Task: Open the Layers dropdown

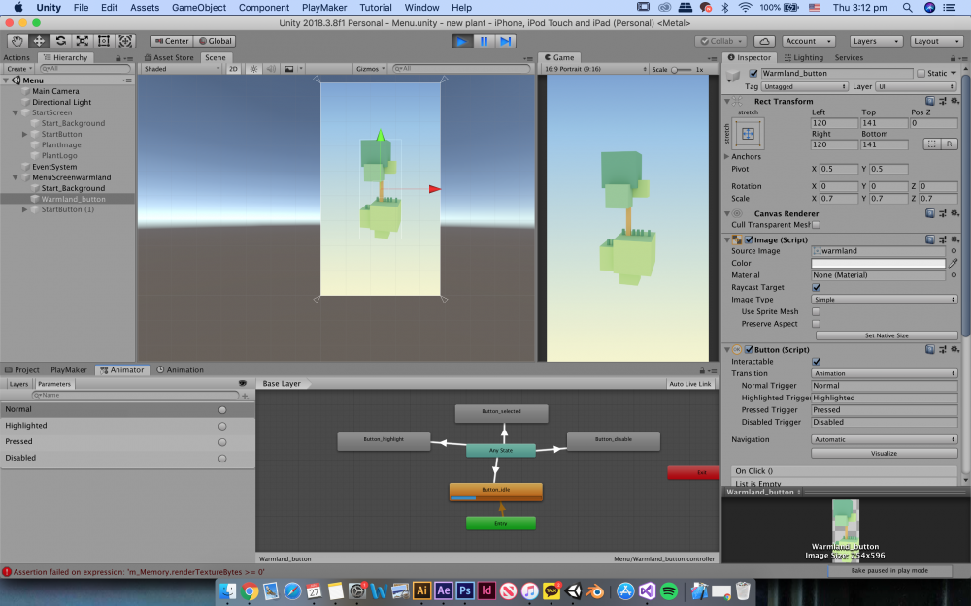Action: point(875,41)
